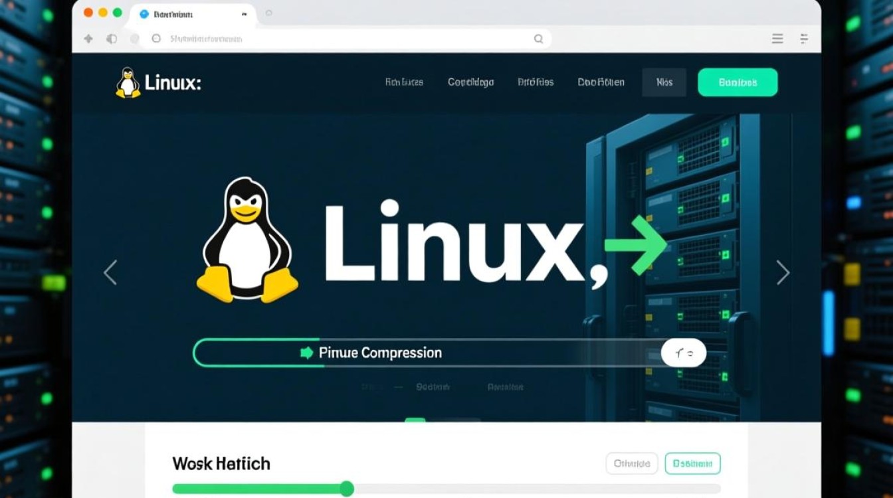Enable the green-bordered option next to Work Hetich heading
The height and width of the screenshot is (498, 893).
coord(692,463)
